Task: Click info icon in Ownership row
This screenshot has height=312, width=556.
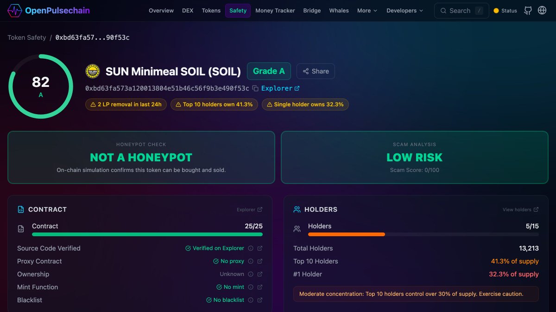Action: pos(251,274)
